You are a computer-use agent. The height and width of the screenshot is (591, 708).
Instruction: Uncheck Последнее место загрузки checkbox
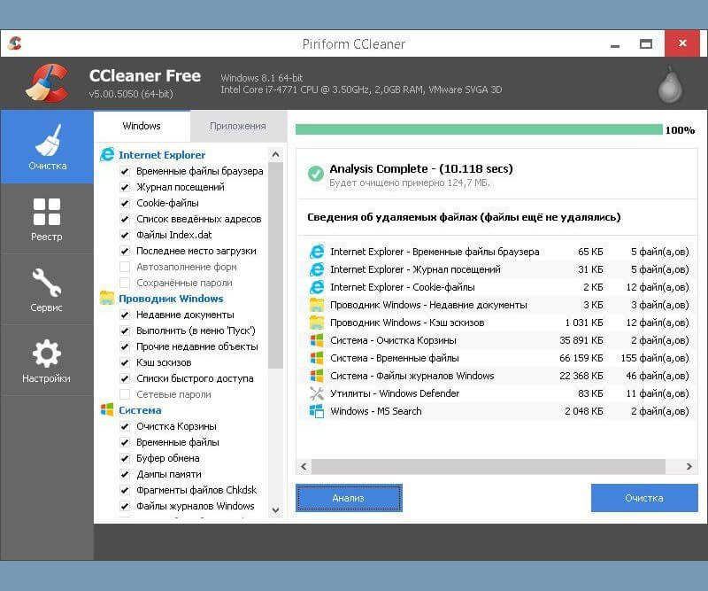click(125, 251)
